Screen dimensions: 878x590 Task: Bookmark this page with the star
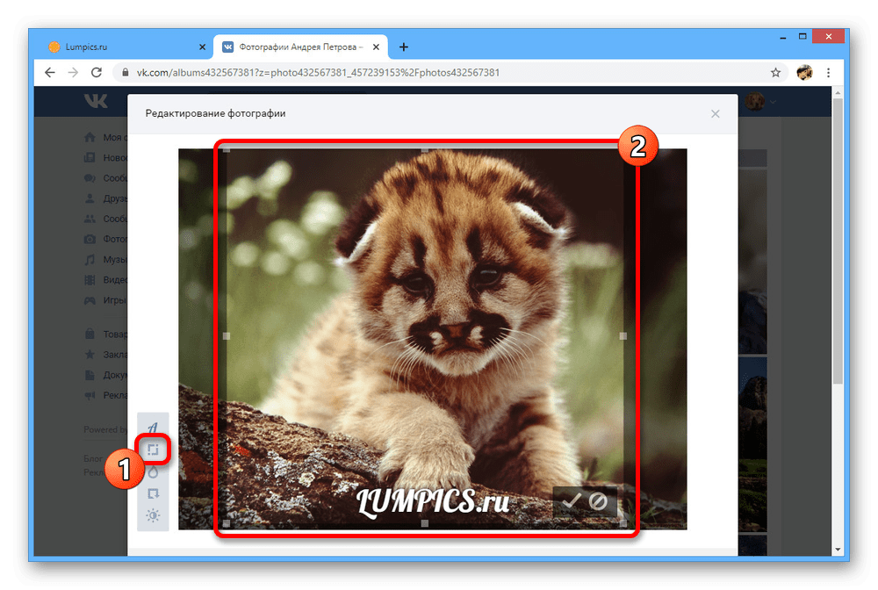point(775,72)
